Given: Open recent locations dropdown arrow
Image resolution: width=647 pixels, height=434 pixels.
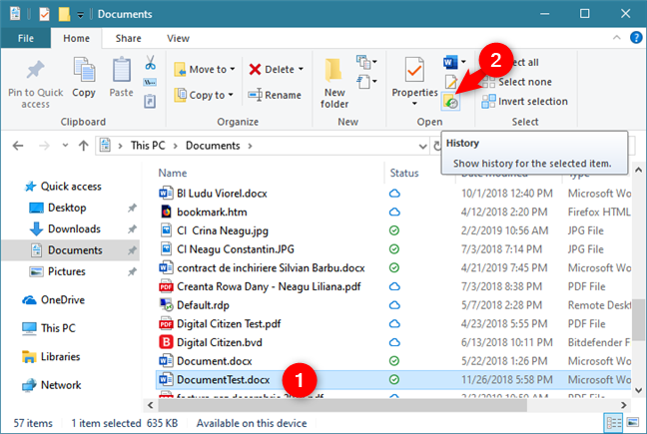Looking at the screenshot, I should [65, 146].
